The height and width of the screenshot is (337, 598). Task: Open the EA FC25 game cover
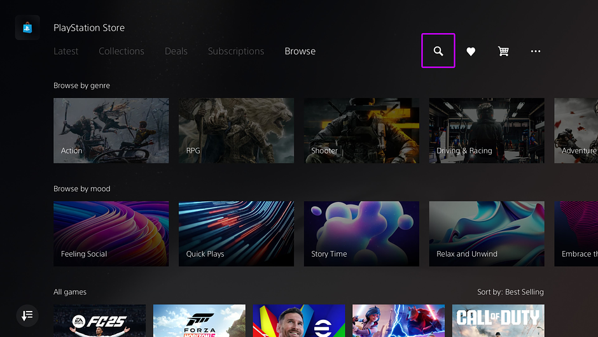pyautogui.click(x=99, y=320)
